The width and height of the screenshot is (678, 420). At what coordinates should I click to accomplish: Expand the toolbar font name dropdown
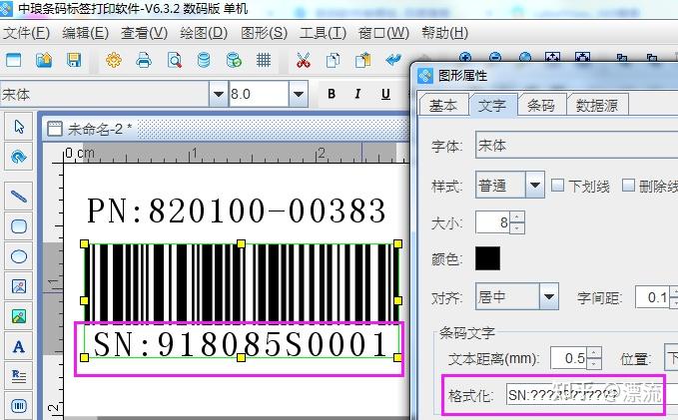pos(219,94)
